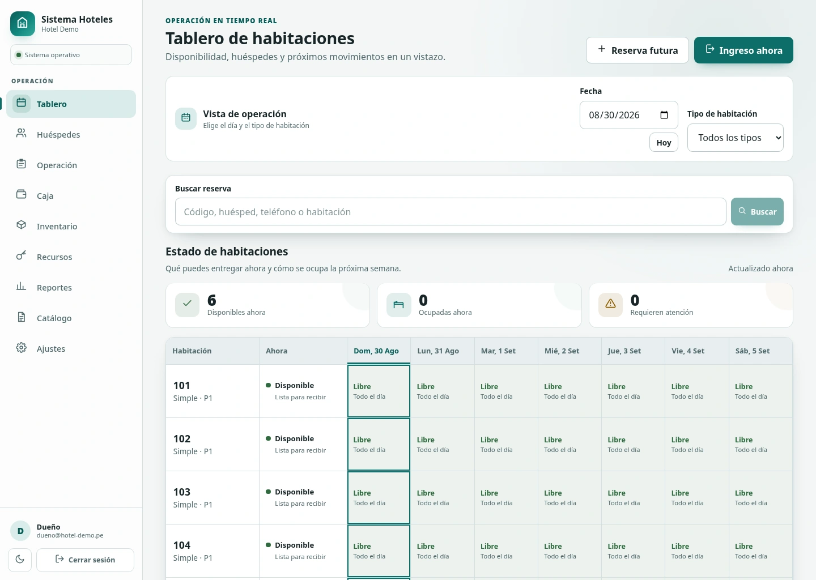
Task: Click Cerrar sesión to log out
Action: coord(85,560)
